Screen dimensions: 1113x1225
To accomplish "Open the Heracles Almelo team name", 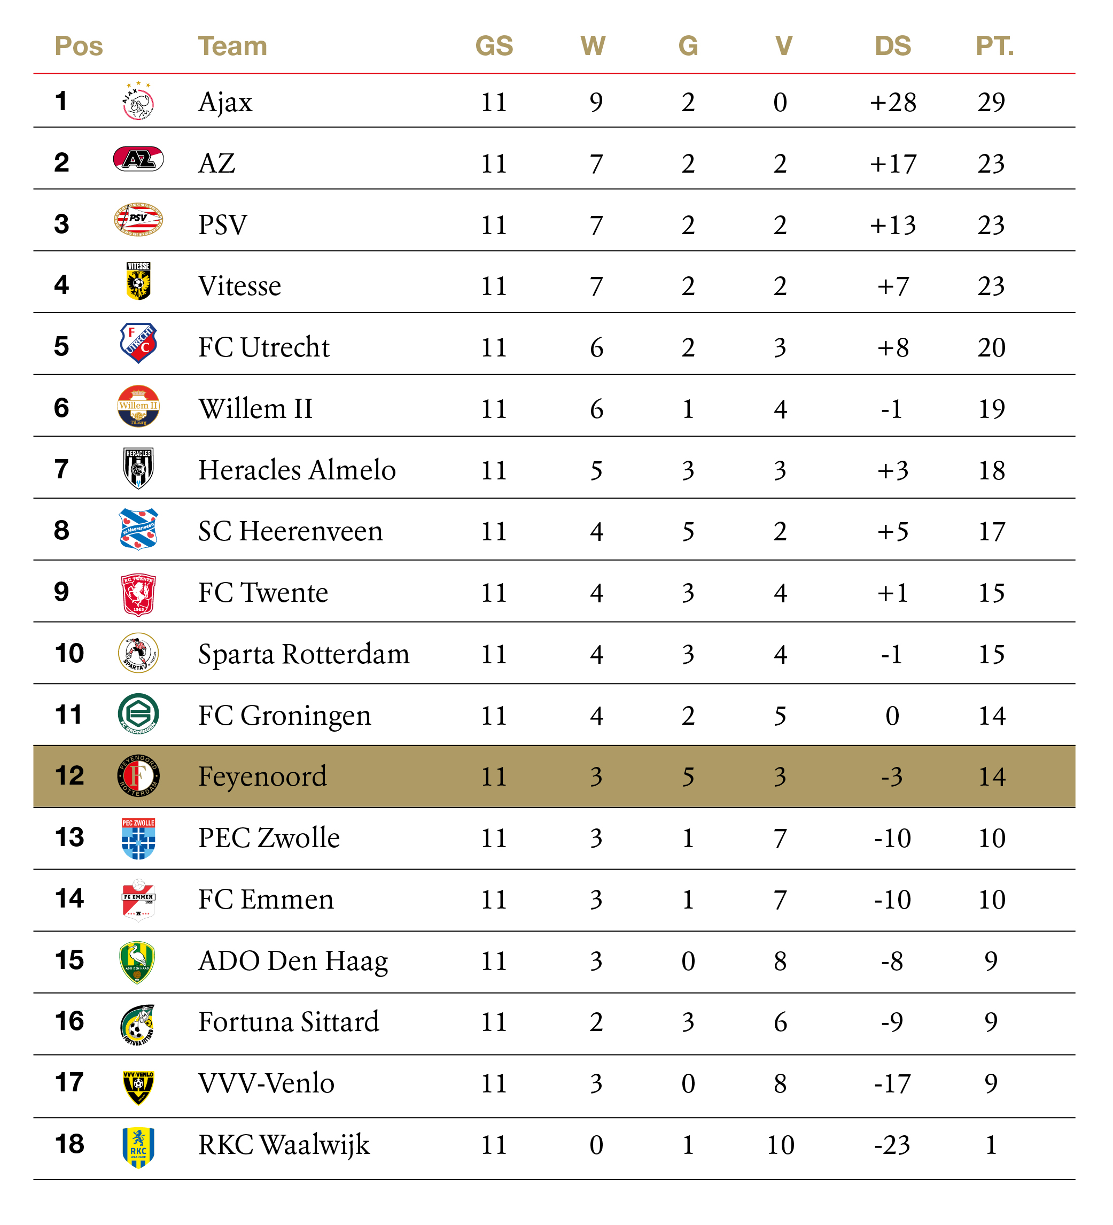I will click(x=297, y=470).
